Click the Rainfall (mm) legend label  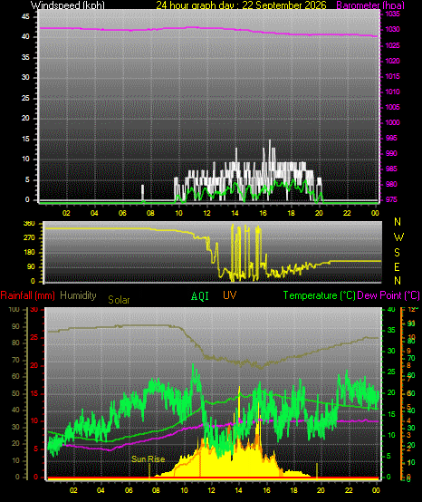click(x=27, y=295)
